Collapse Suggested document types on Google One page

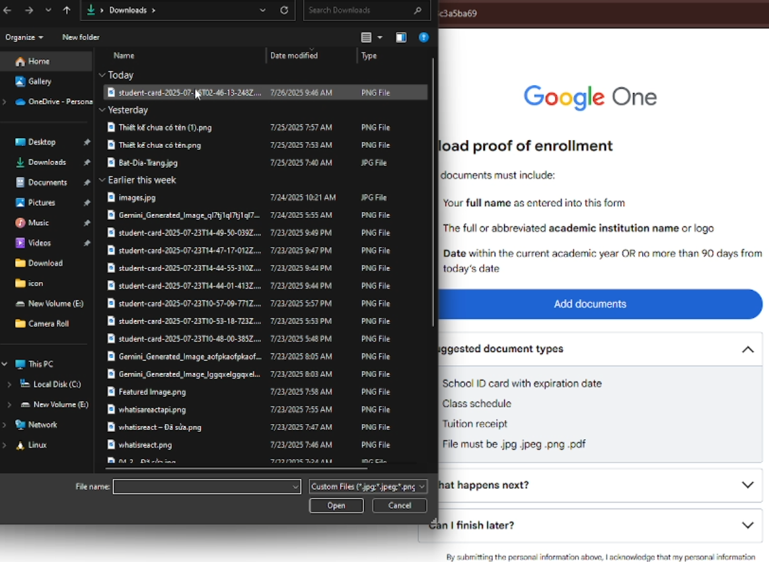coord(747,349)
